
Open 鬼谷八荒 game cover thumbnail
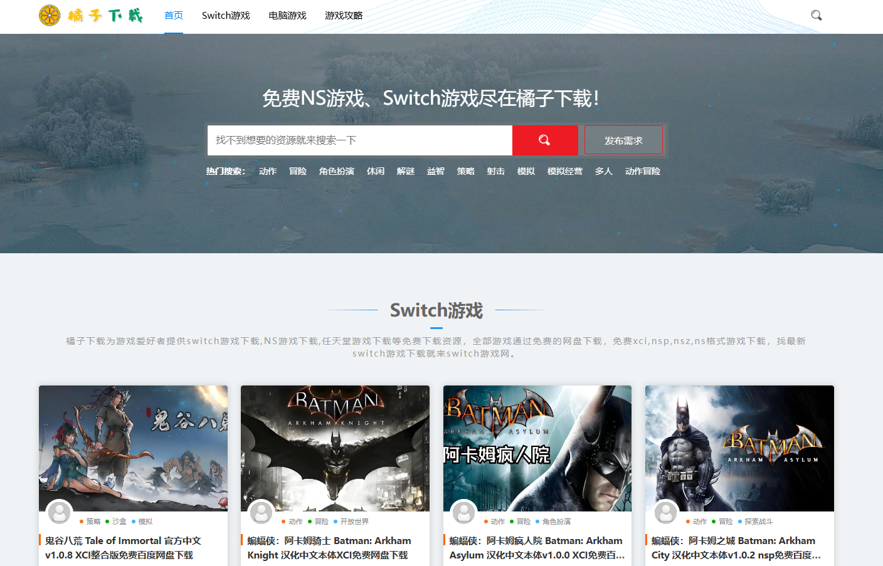(133, 448)
